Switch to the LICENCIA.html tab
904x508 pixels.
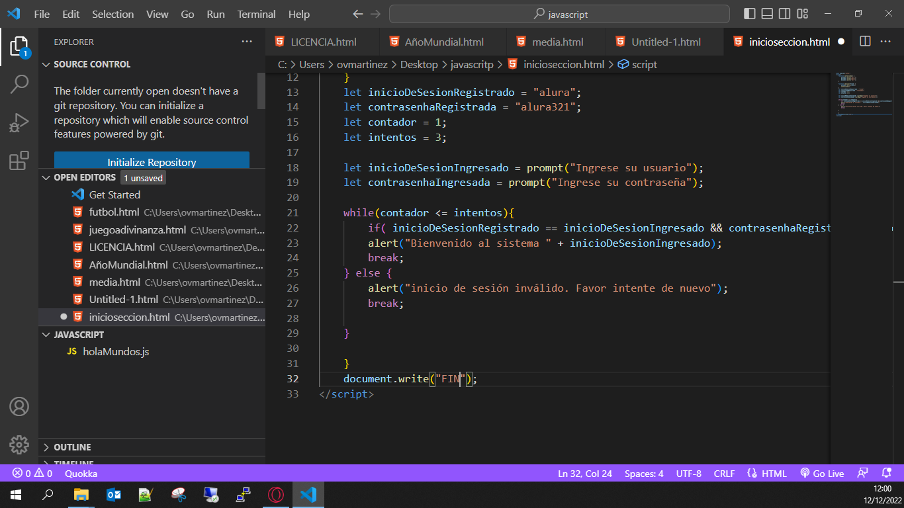323,42
